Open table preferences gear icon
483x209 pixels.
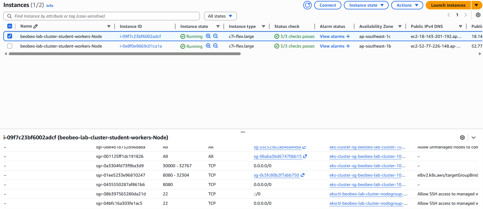478,15
